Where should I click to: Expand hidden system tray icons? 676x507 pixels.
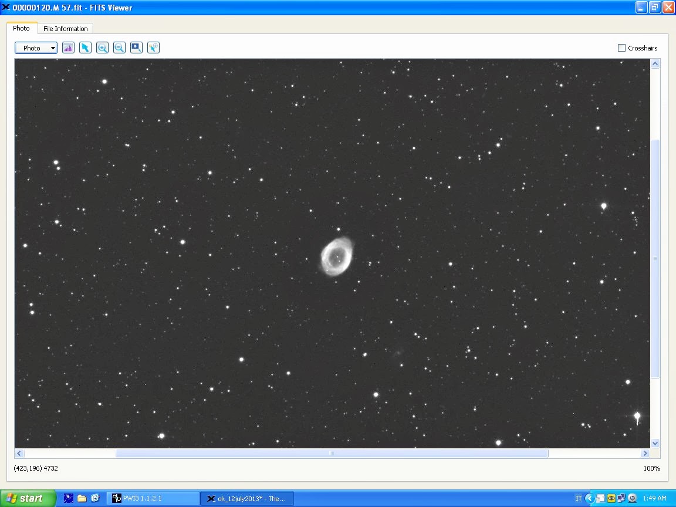[x=590, y=498]
